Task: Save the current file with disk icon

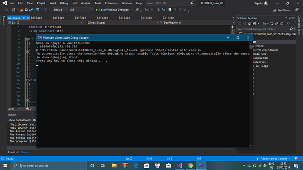Action: pyautogui.click(x=26, y=10)
